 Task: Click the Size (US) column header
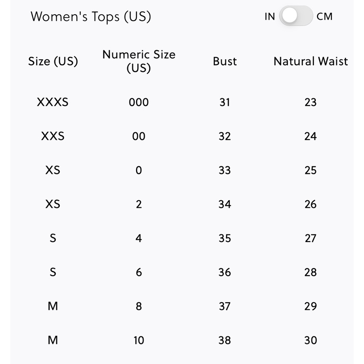53,61
